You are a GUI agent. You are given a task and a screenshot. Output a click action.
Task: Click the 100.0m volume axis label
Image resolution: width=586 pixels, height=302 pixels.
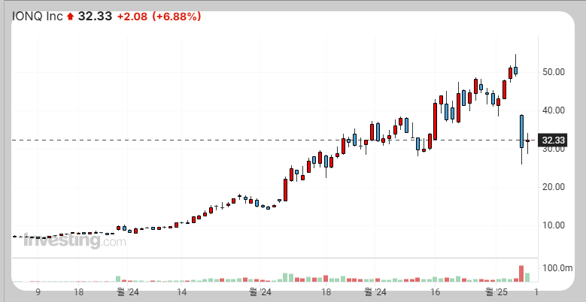coord(557,268)
